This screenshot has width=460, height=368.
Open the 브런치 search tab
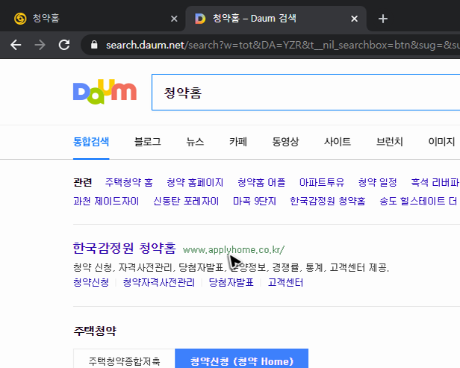click(x=389, y=142)
